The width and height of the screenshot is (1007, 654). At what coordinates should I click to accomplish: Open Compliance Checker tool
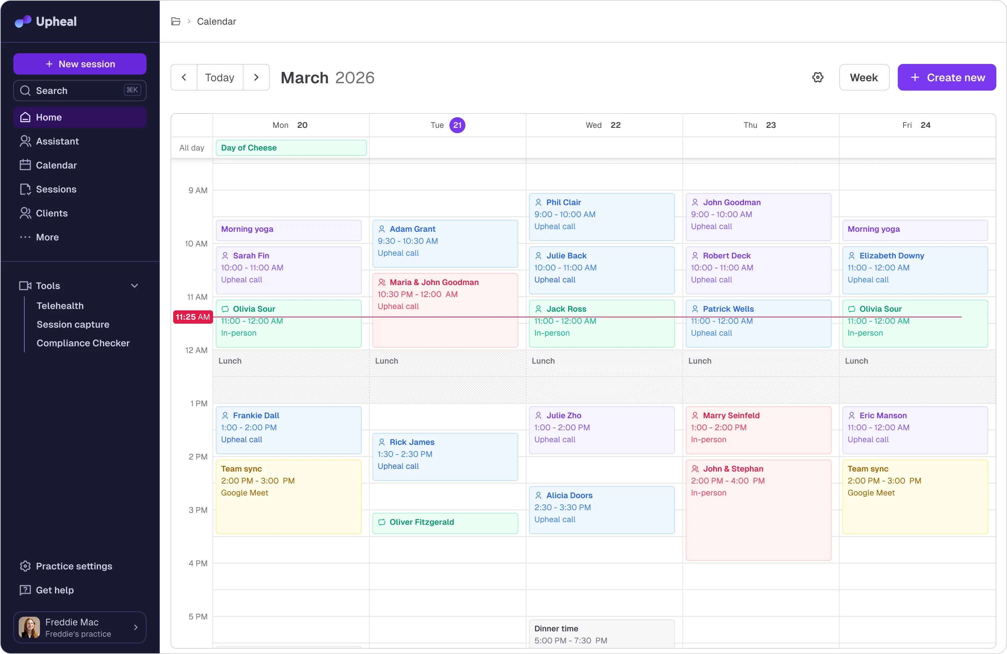[x=83, y=343]
